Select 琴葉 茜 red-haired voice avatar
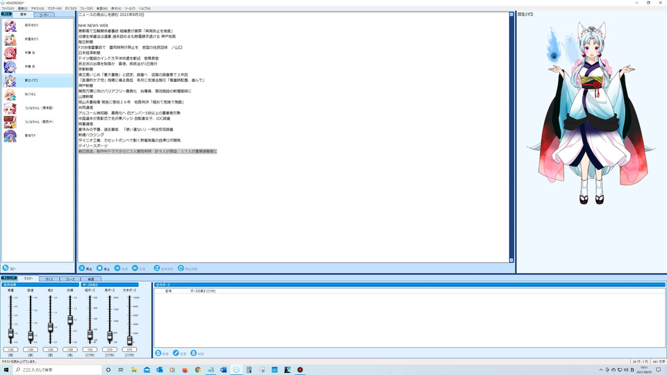 (x=10, y=53)
